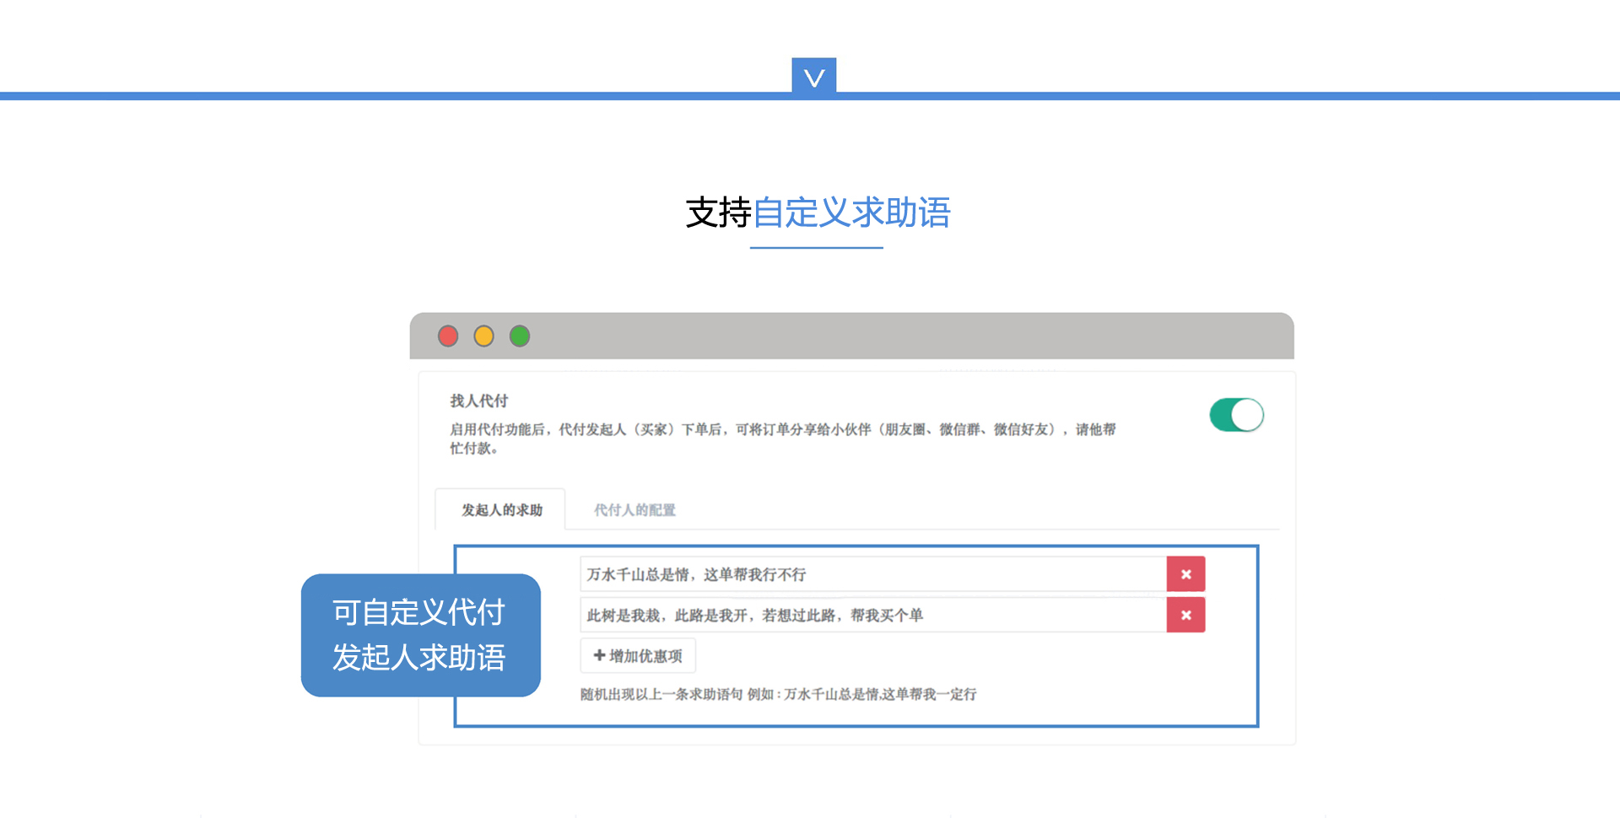Click the input containing 此树是我栽
This screenshot has width=1620, height=818.
pos(873,615)
